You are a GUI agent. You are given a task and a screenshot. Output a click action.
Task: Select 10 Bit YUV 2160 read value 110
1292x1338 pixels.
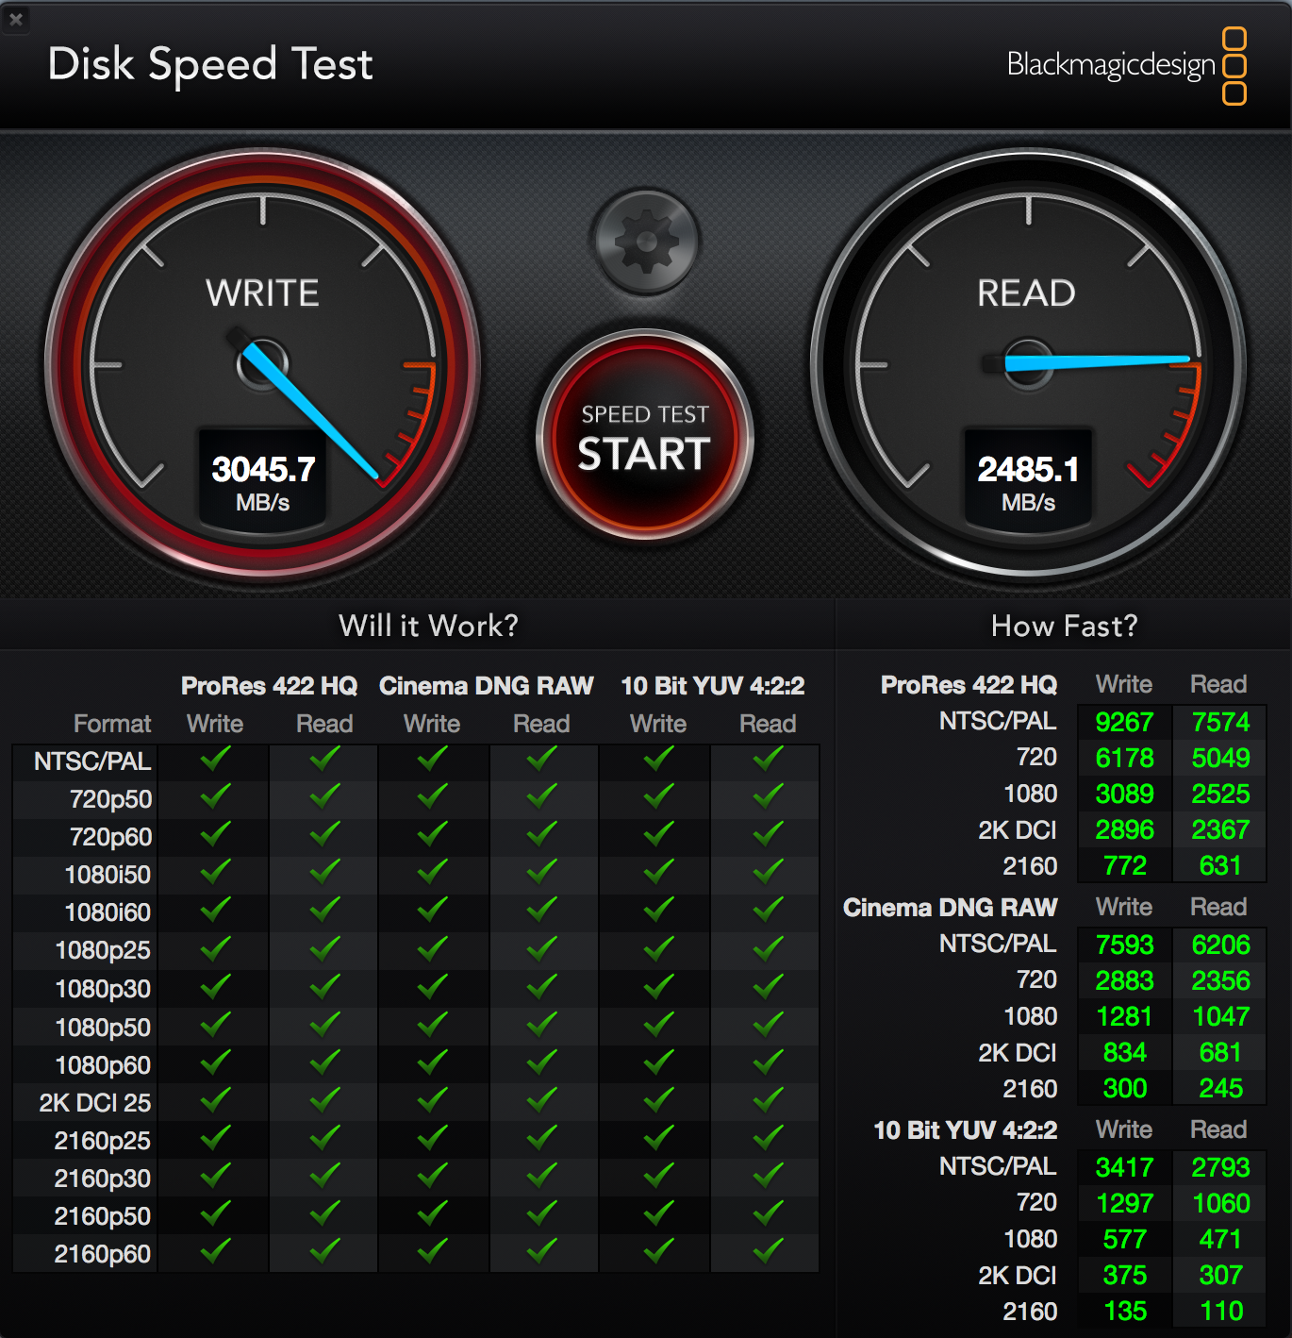click(1220, 1311)
